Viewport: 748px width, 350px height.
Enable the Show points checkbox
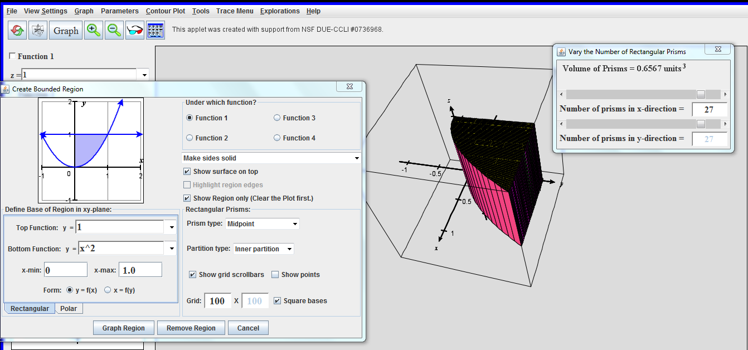275,274
